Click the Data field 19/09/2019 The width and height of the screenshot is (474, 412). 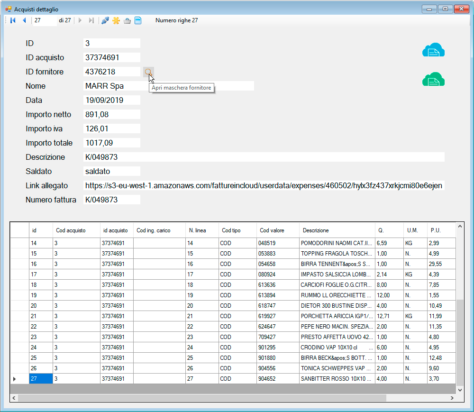(111, 100)
